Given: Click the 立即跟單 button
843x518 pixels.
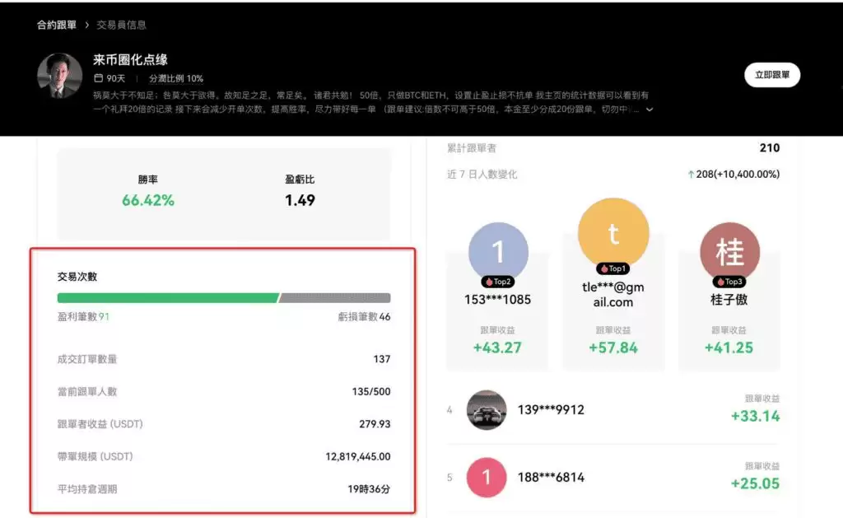Looking at the screenshot, I should (772, 74).
